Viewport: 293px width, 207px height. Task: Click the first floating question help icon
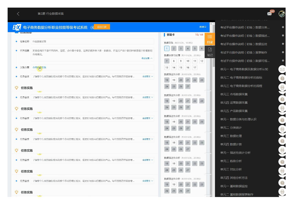(282, 78)
